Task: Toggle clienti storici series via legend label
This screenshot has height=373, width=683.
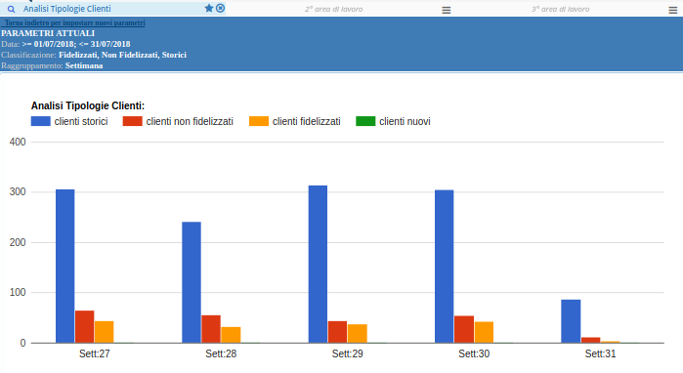Action: 81,121
